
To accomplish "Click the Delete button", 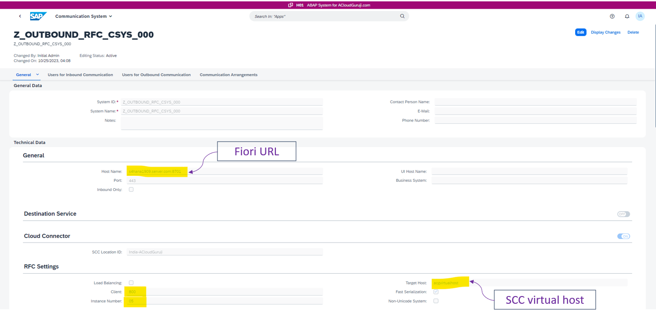I will tap(633, 32).
